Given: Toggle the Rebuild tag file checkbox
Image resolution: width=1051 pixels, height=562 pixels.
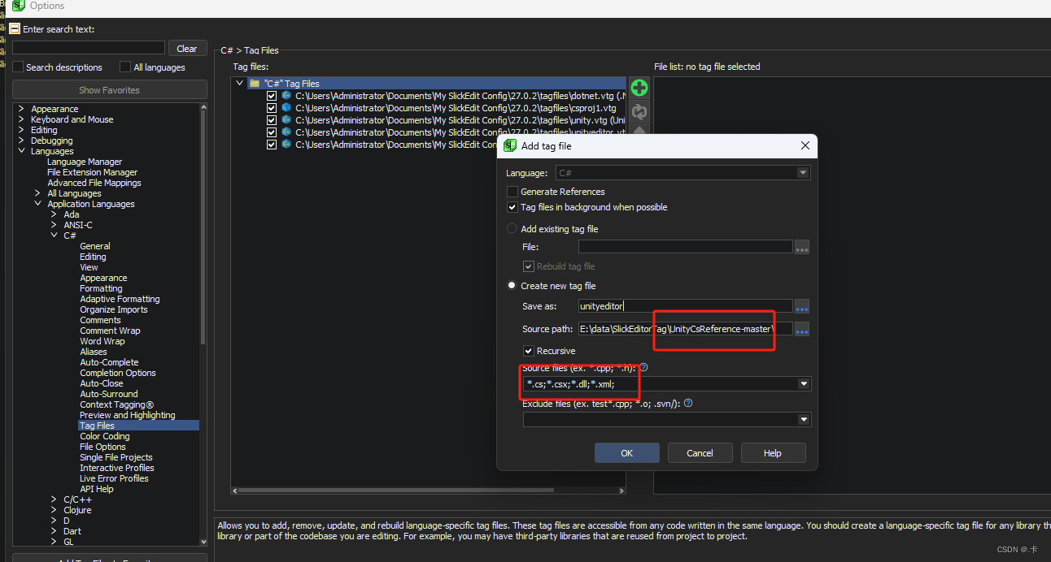Looking at the screenshot, I should click(529, 266).
